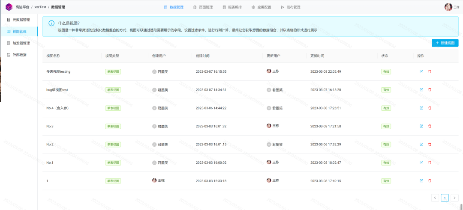The image size is (463, 210).
Task: Click view name No.2
Action: [50, 145]
